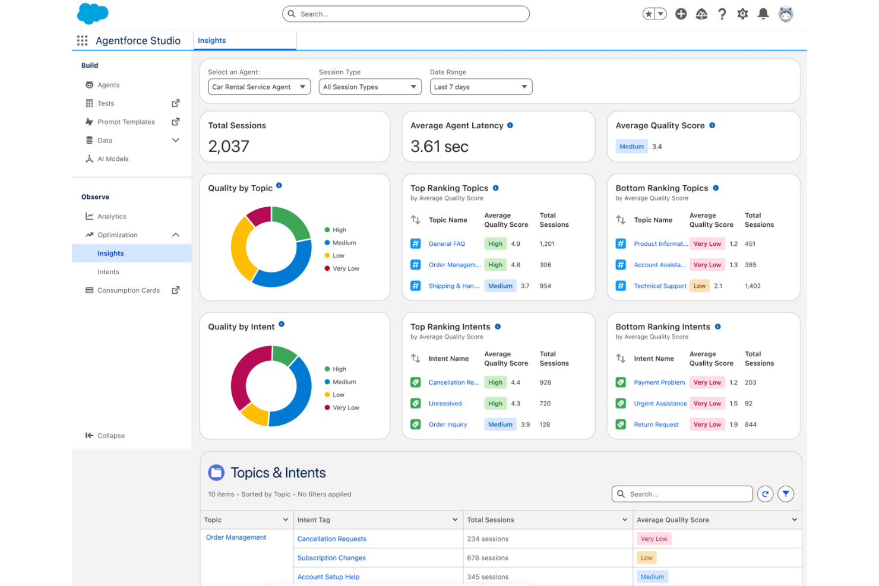Open the Account Setup Help link

(x=328, y=577)
